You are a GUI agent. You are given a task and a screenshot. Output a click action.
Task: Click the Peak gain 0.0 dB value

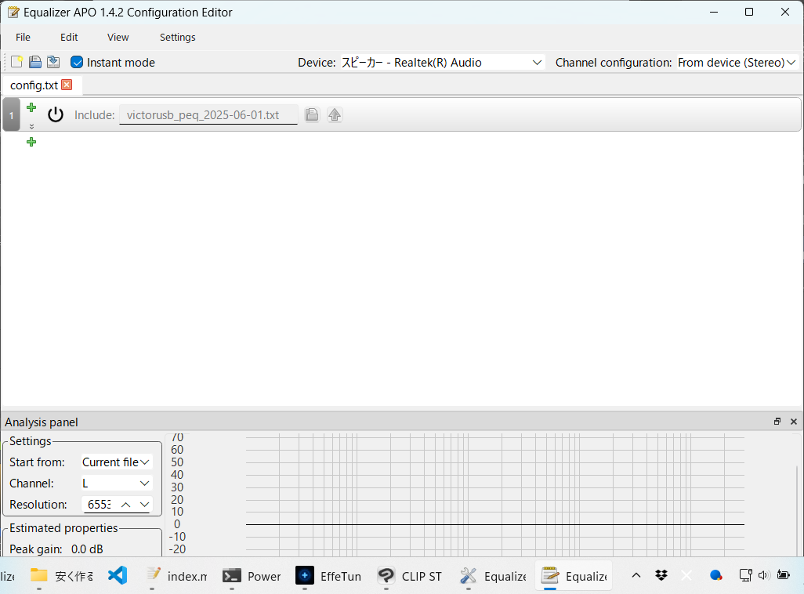pos(87,549)
